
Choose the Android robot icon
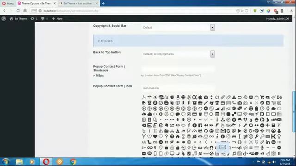(x=183, y=97)
